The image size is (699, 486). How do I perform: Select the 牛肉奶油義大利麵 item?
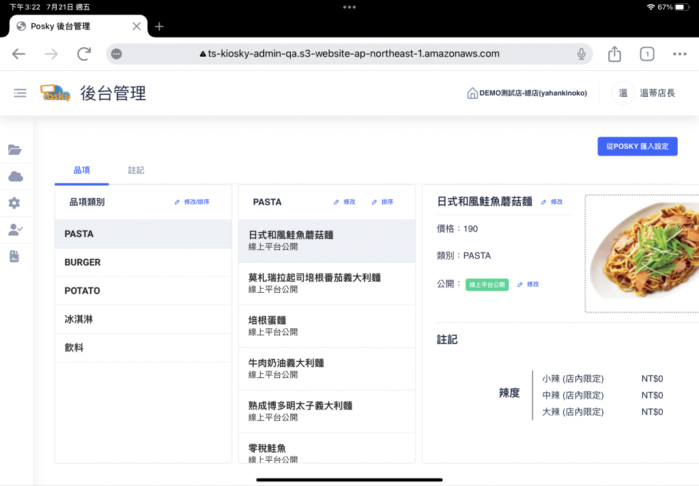[x=327, y=369]
